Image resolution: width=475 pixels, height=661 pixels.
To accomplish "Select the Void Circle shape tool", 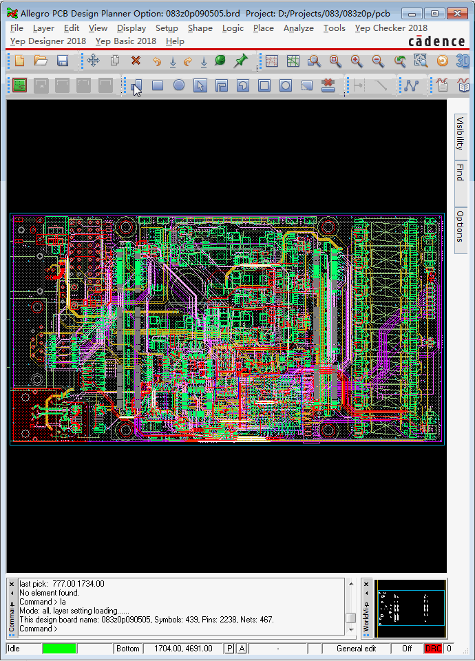I will tap(285, 85).
